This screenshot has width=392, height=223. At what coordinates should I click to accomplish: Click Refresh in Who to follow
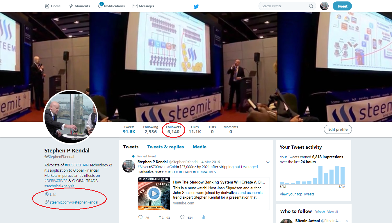pos(320,212)
